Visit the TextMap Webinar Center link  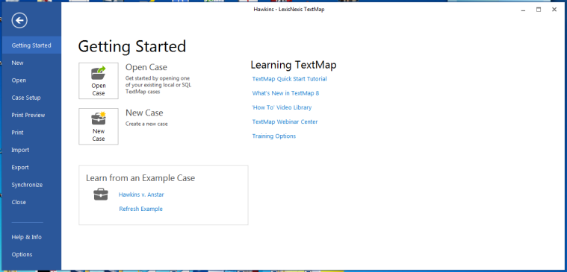(x=285, y=121)
